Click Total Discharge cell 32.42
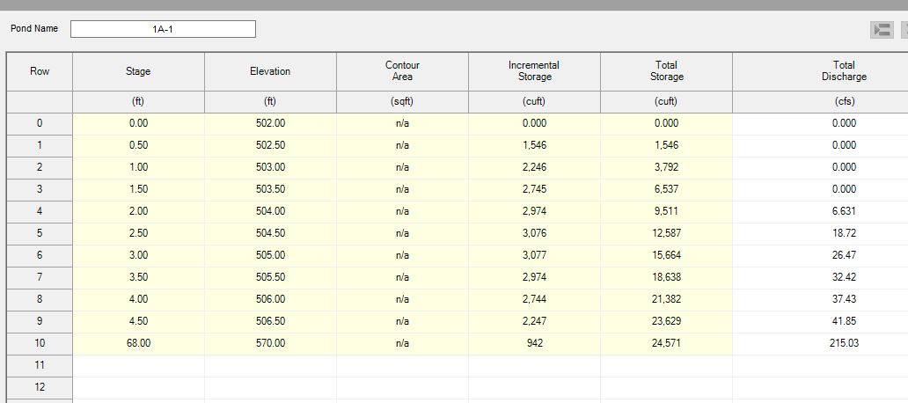908x403 pixels. [x=821, y=277]
